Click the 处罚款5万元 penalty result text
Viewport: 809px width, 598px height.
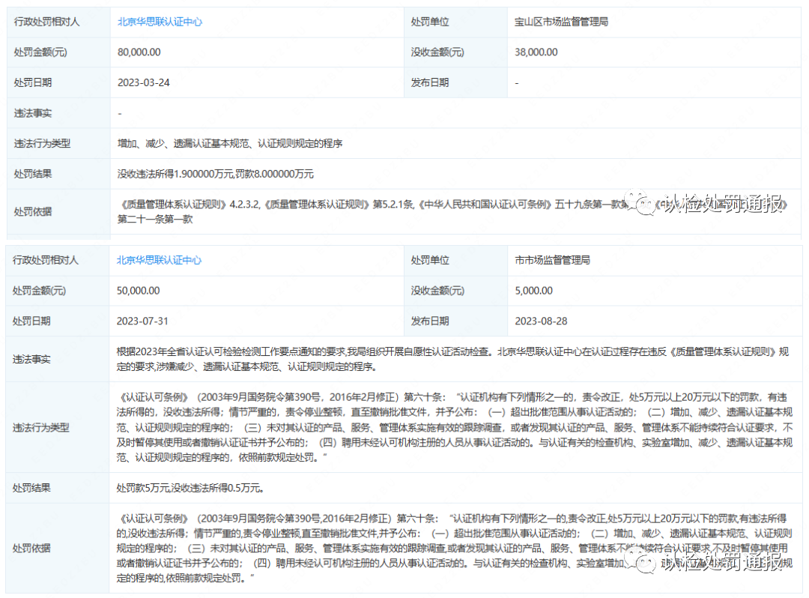[189, 488]
